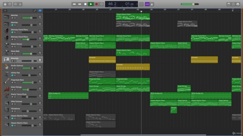Open the Tuner
Image resolution: width=243 pixels, height=136 pixels.
click(x=141, y=4)
